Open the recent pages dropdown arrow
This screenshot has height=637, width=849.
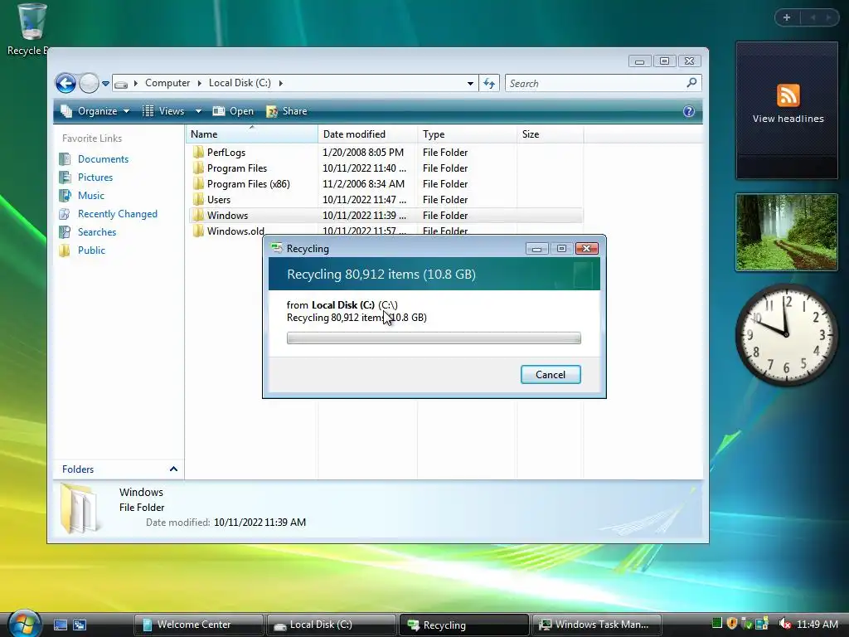click(x=105, y=84)
